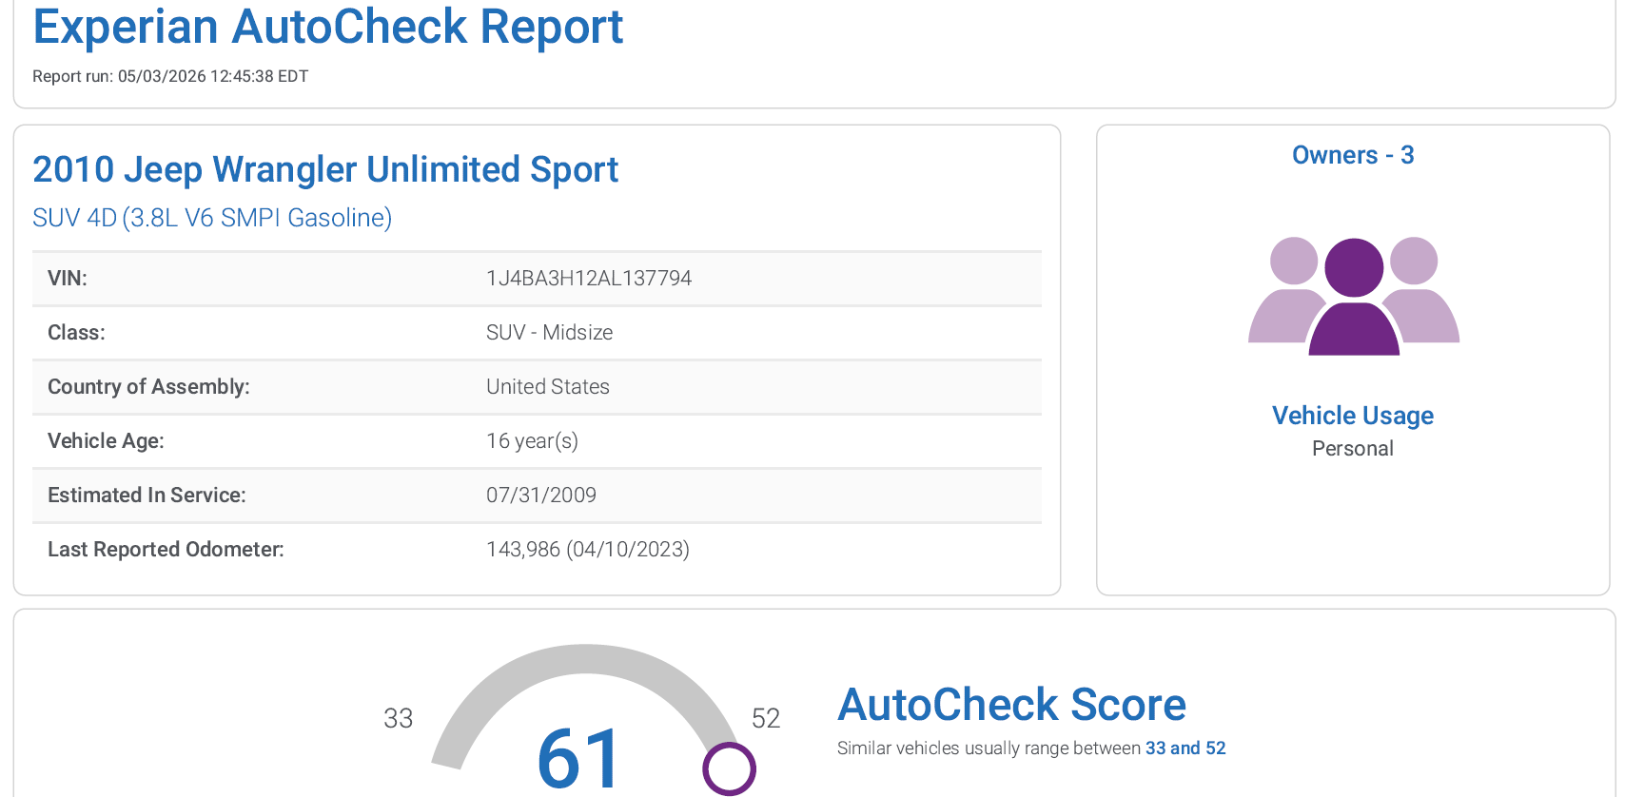This screenshot has width=1625, height=797.
Task: Click the VIN: row label
Action: [68, 279]
